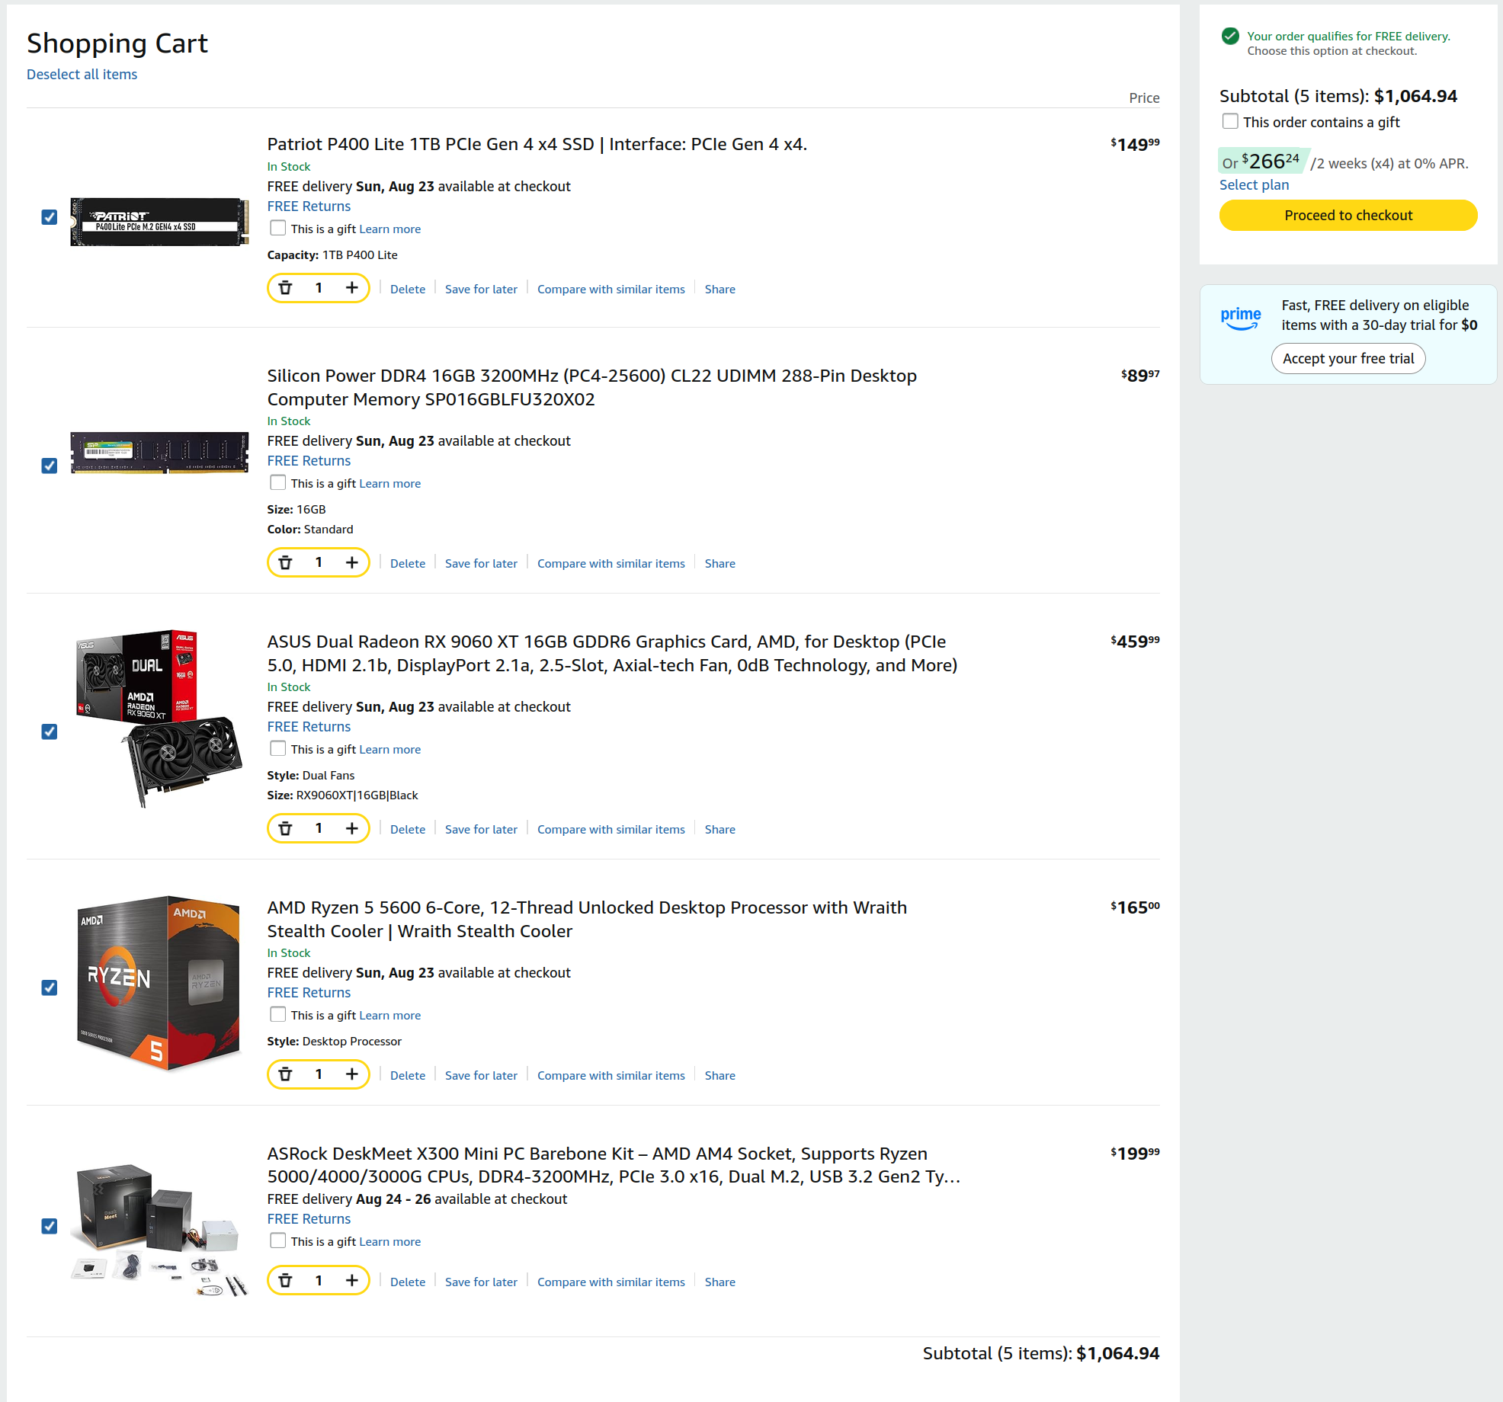
Task: Deselect the ASUS Radeon graphics card item
Action: (x=50, y=731)
